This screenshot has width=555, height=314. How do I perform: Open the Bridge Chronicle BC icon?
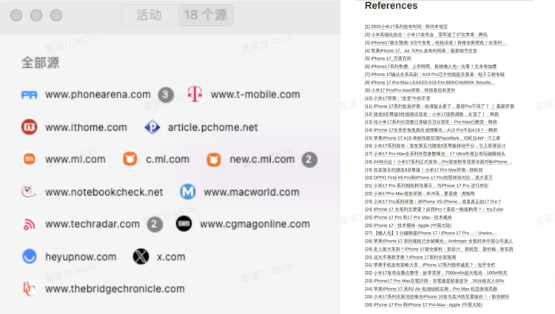coord(29,289)
